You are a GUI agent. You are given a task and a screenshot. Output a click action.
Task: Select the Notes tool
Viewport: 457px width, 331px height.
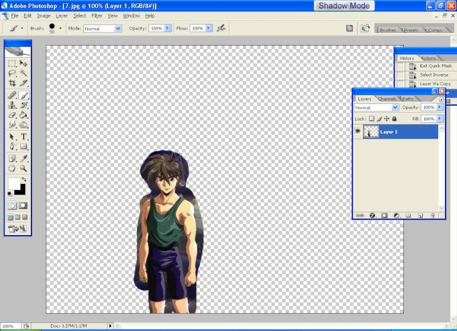[x=12, y=159]
